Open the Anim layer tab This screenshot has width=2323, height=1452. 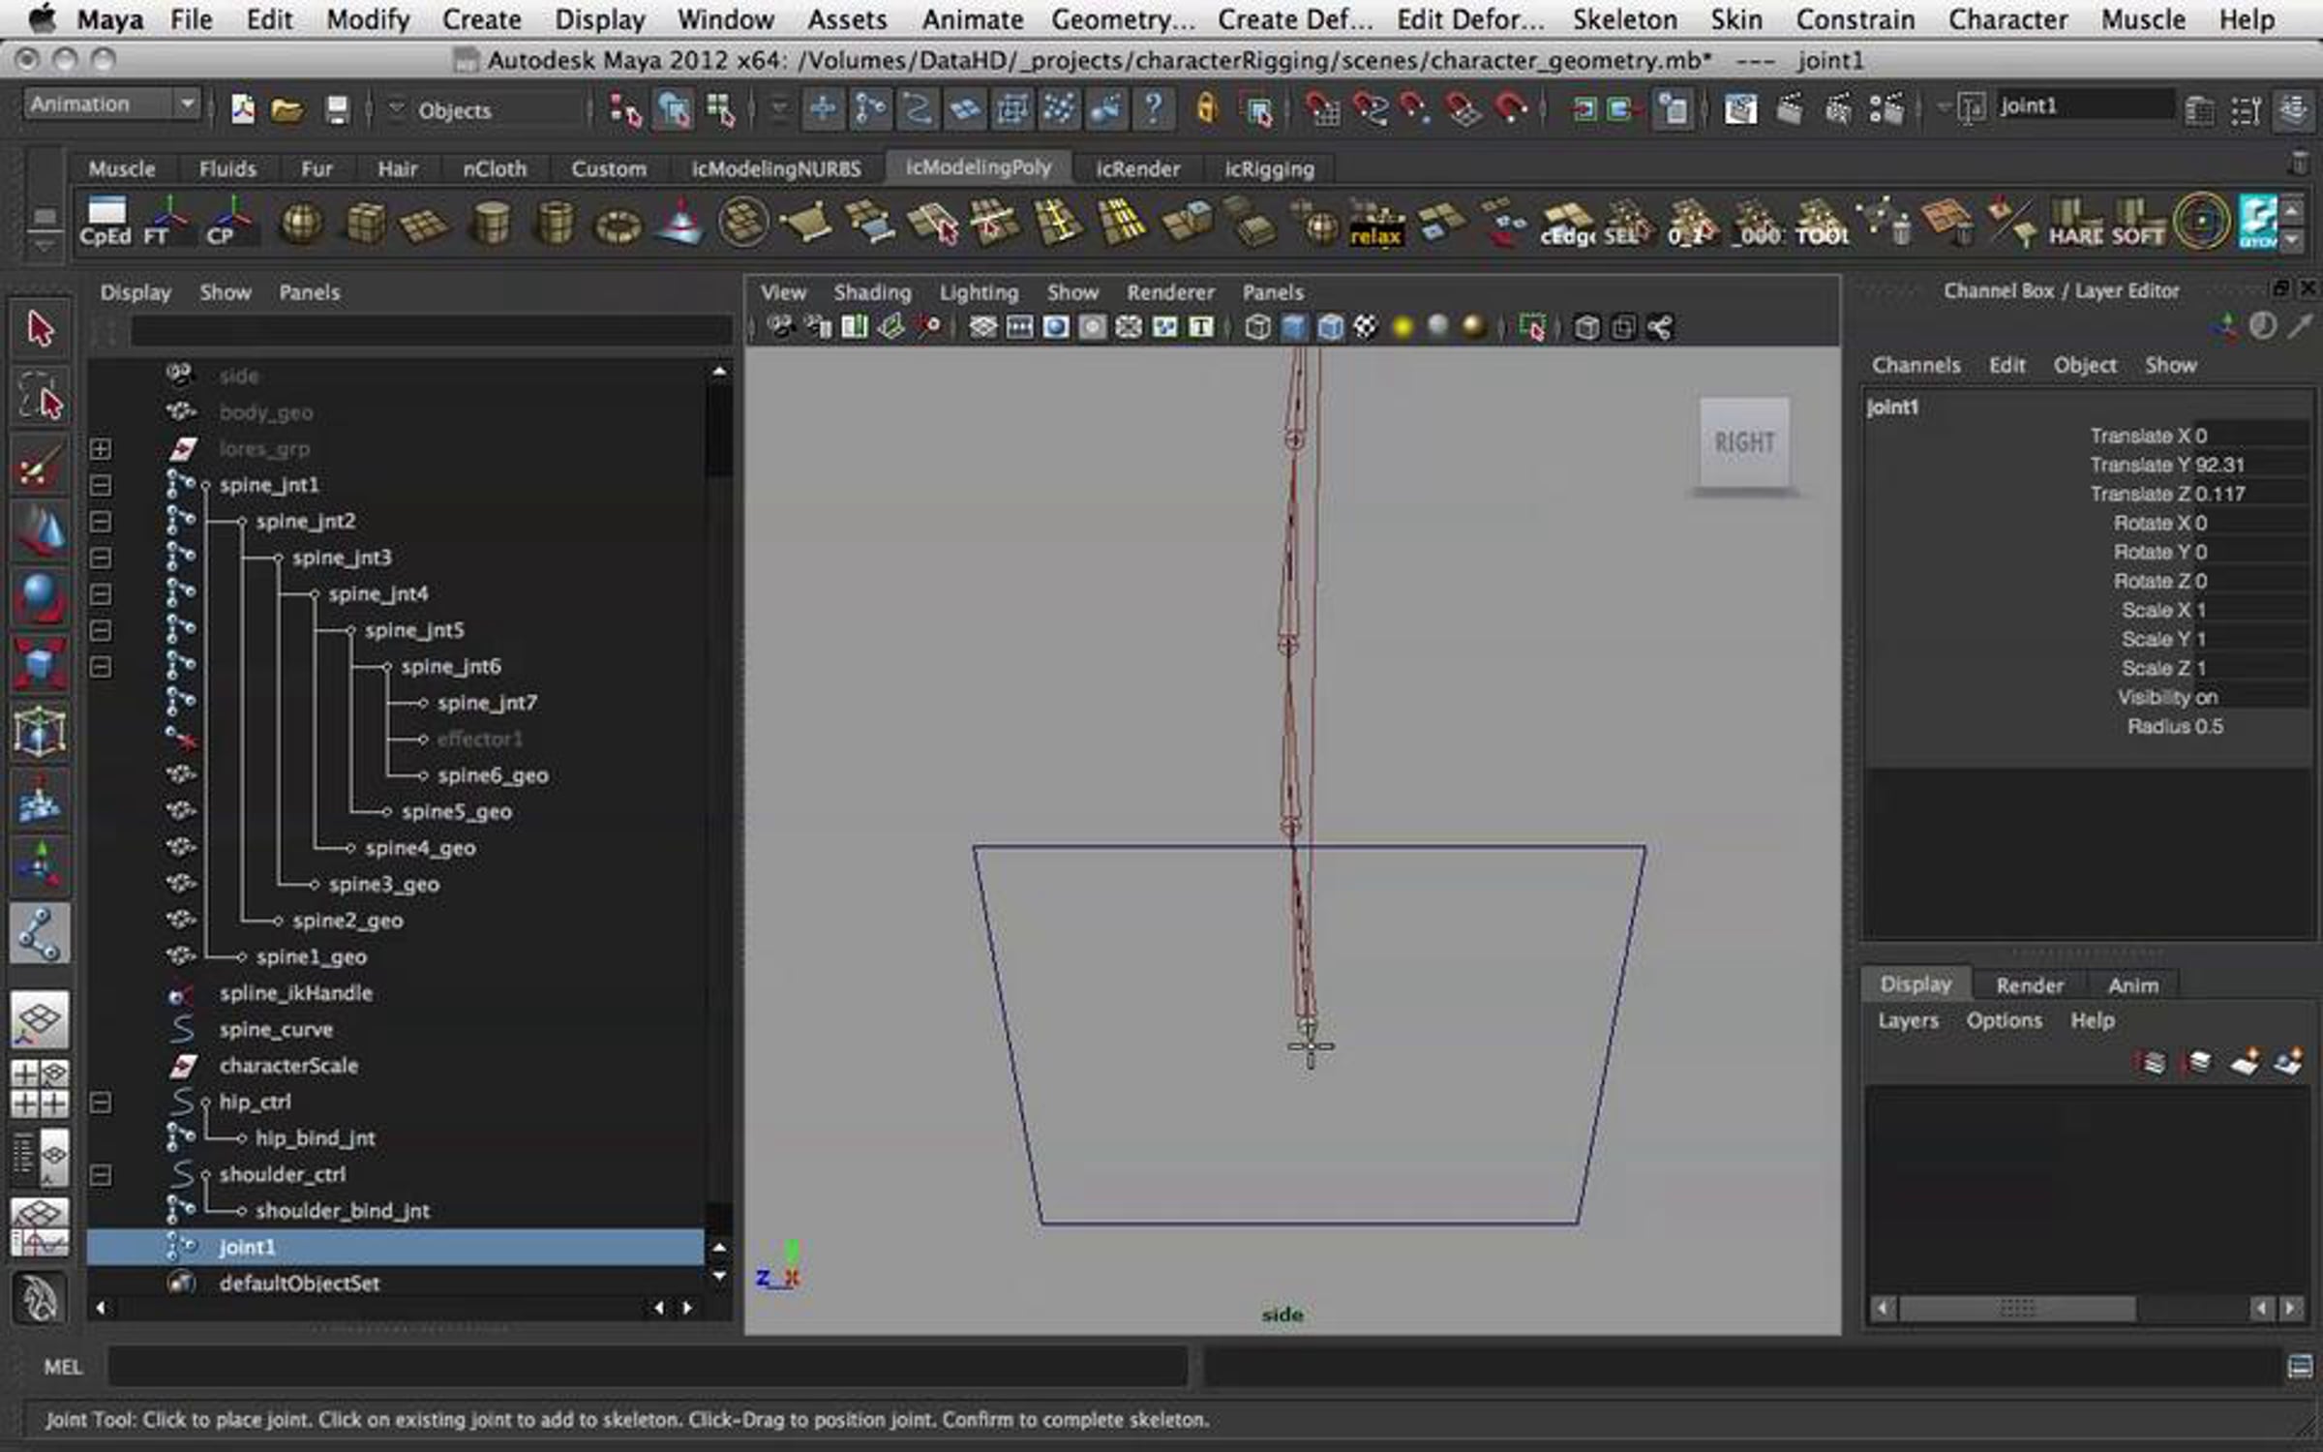(x=2132, y=985)
